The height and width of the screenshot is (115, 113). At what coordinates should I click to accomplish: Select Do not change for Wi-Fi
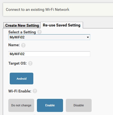21,105
